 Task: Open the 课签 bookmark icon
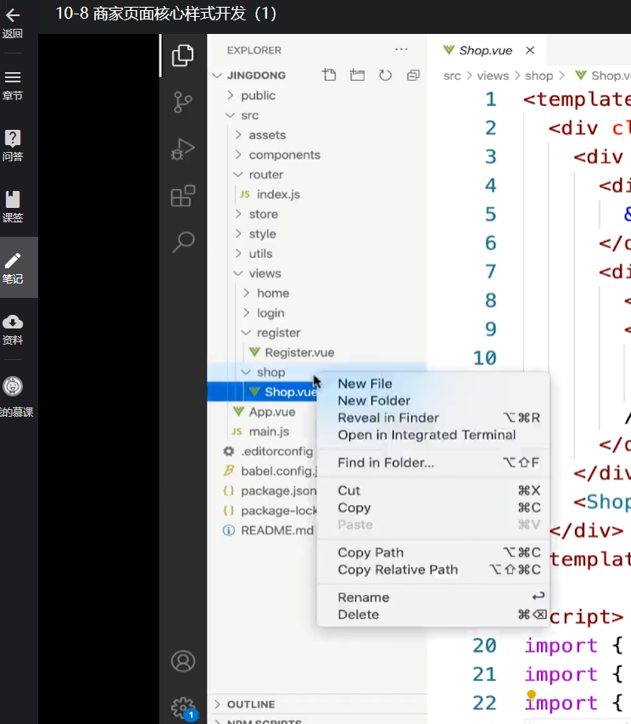click(13, 199)
